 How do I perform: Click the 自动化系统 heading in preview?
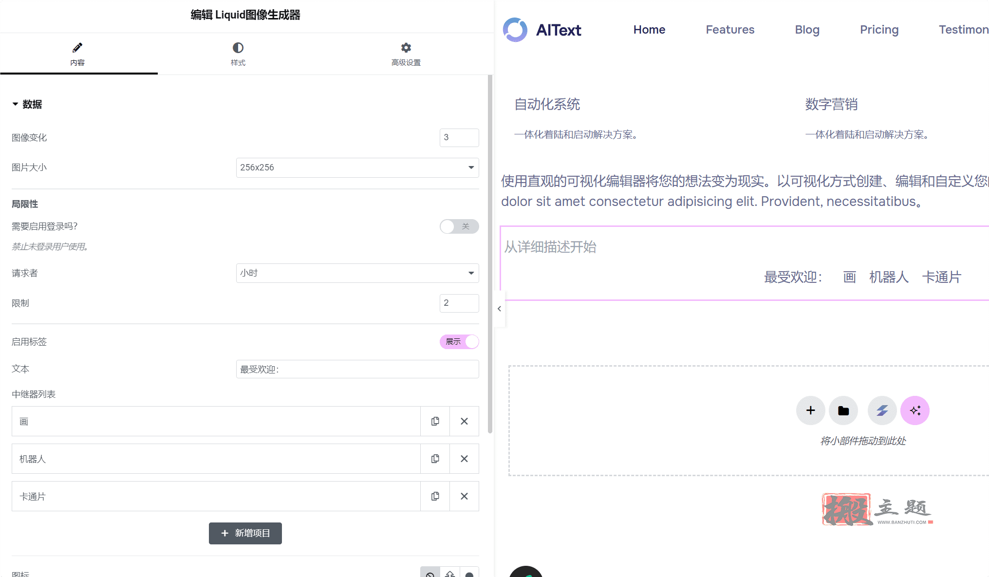tap(547, 104)
